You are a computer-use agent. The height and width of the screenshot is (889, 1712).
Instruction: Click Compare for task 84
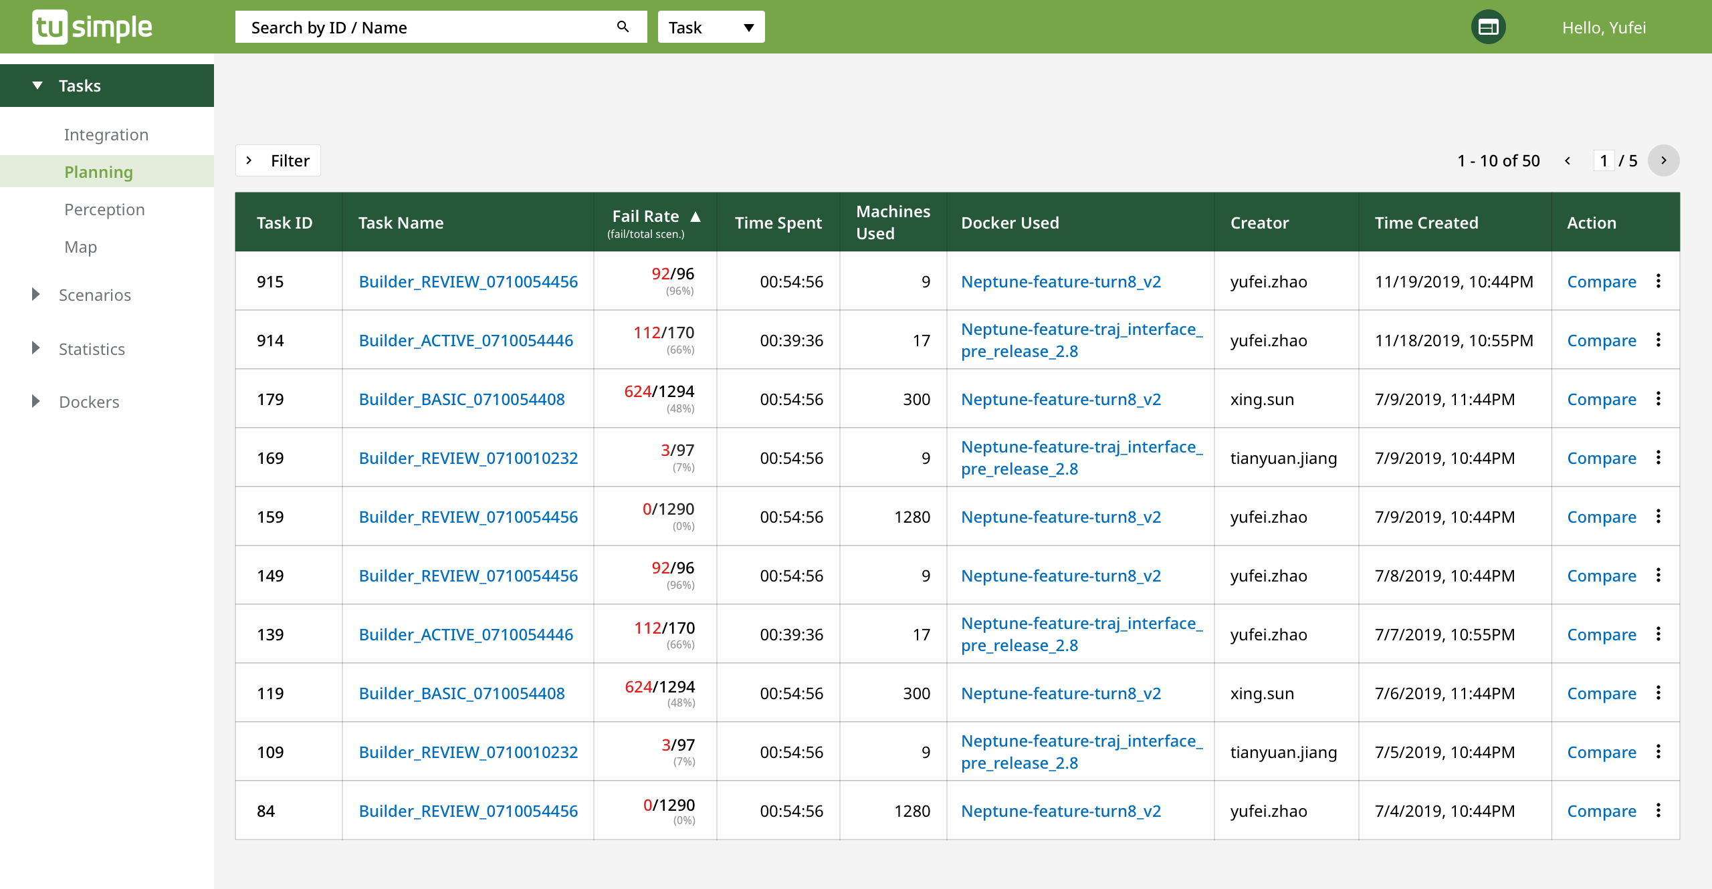[1602, 811]
